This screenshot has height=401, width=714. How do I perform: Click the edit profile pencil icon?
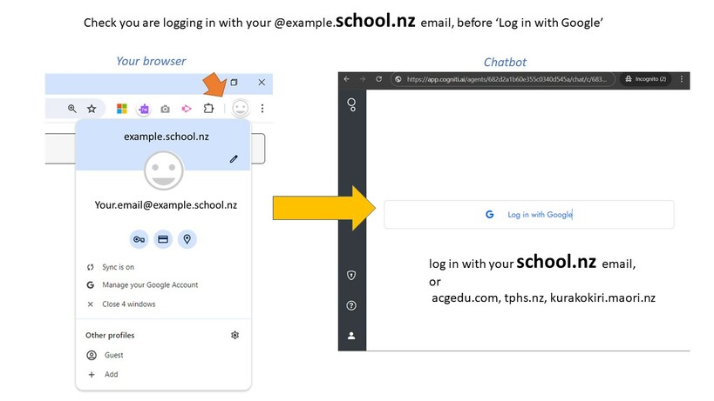pos(234,159)
